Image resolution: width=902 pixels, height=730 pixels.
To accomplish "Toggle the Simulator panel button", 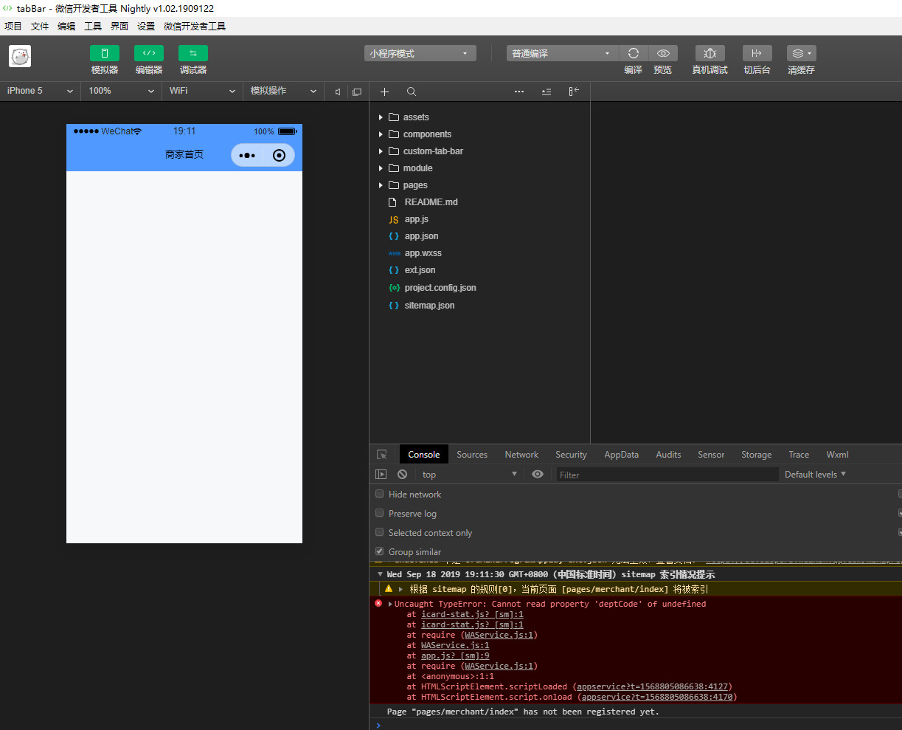I will [x=105, y=53].
